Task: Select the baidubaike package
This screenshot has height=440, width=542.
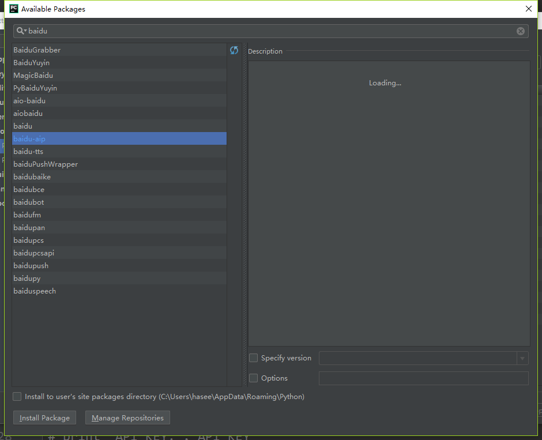Action: (x=119, y=176)
